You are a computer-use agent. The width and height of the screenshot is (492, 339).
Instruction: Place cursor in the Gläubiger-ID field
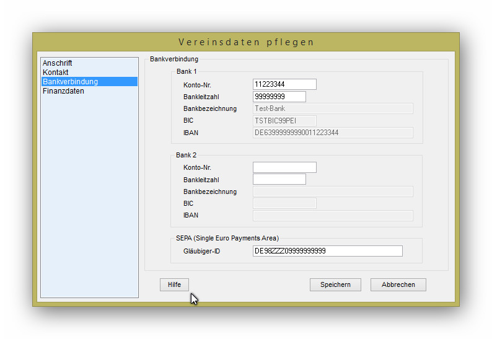pos(327,251)
